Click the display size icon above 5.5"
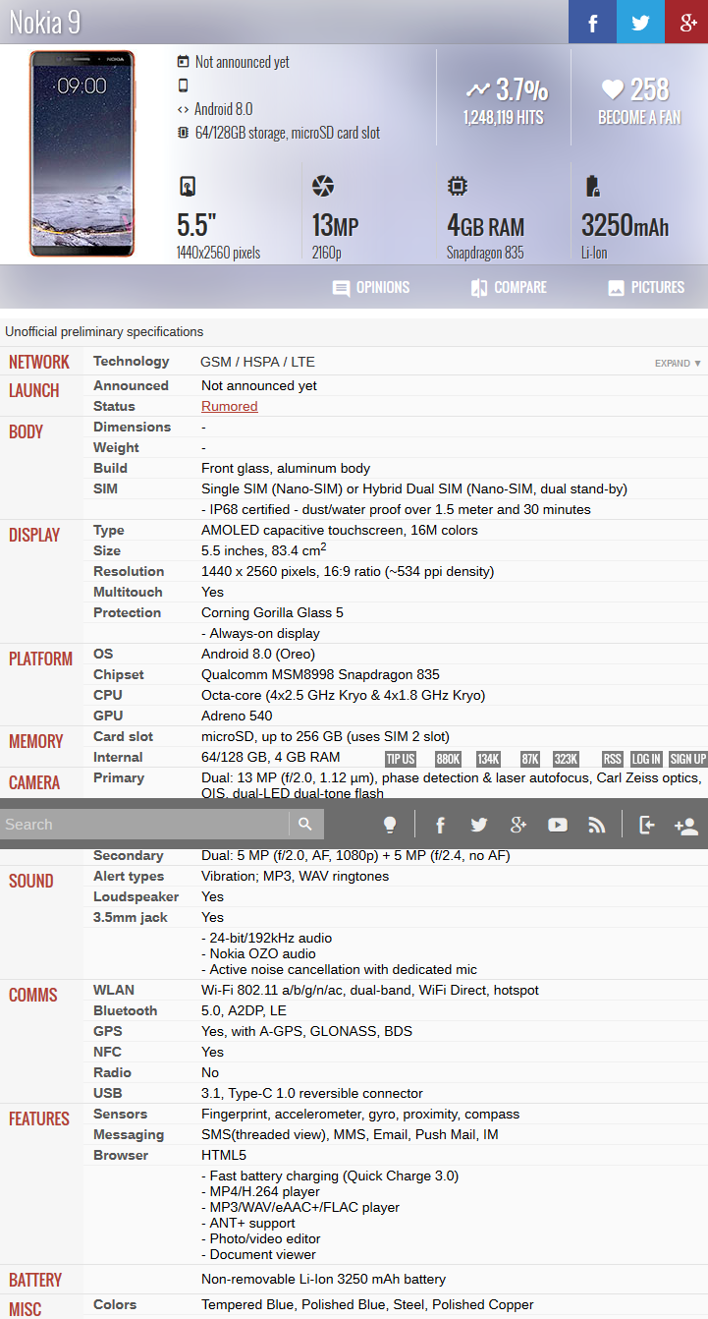 (187, 187)
